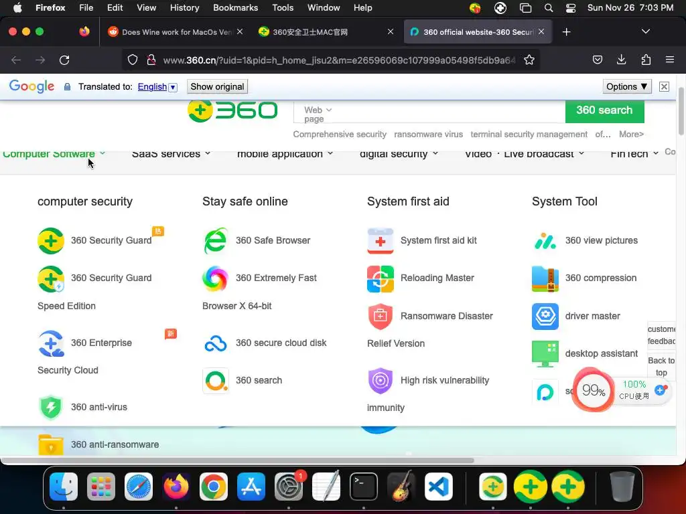686x514 pixels.
Task: Bookmark this page with the star icon
Action: 529,60
